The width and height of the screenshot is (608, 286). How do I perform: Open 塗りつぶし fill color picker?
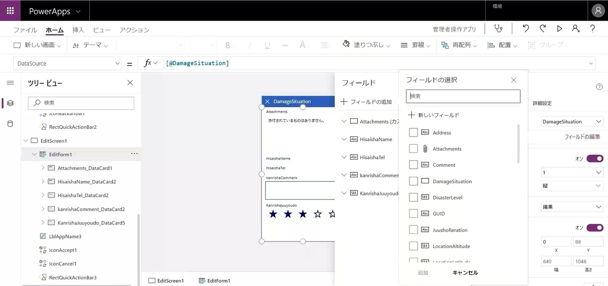(366, 45)
